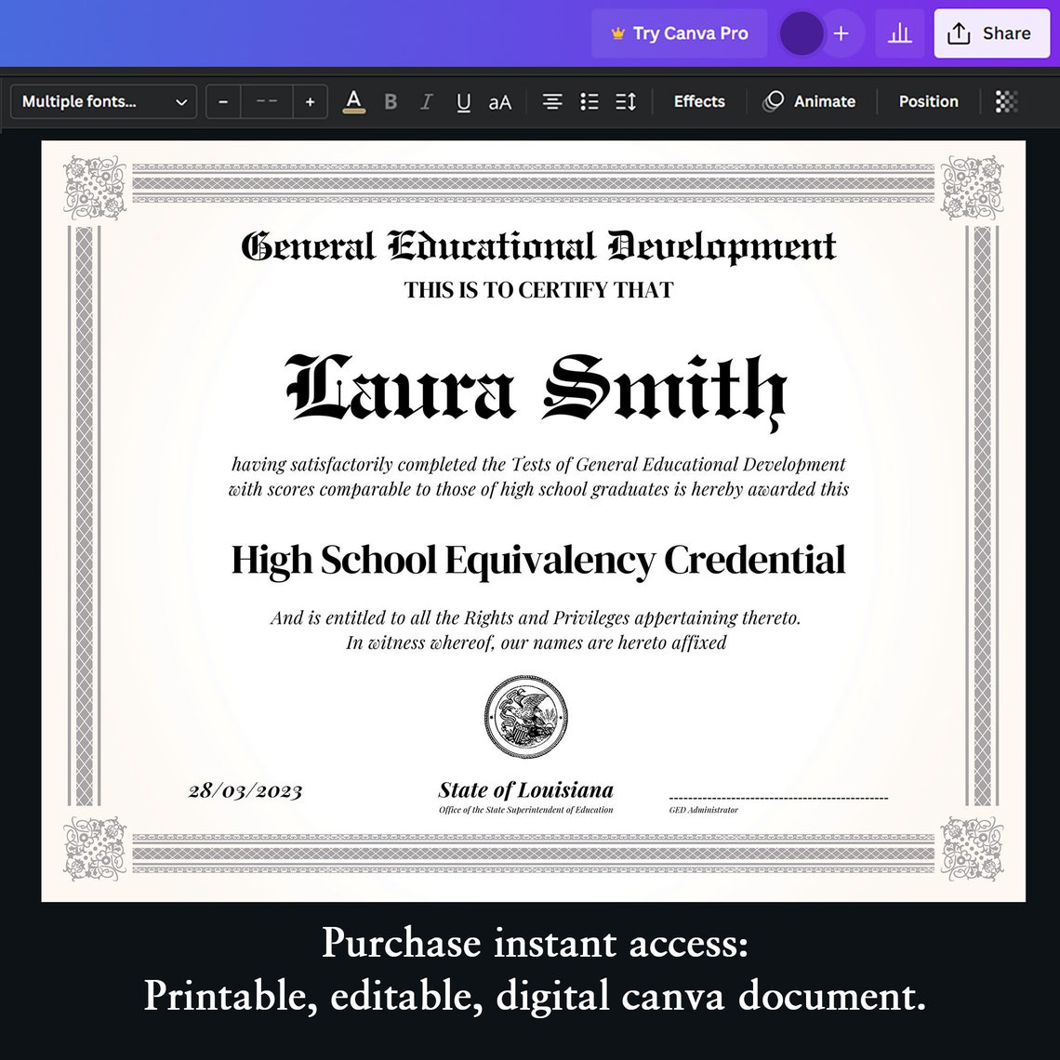Open the Position menu
Viewport: 1060px width, 1060px height.
928,101
